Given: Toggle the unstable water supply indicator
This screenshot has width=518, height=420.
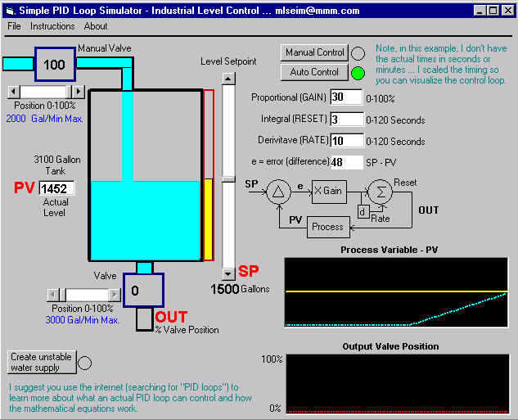Looking at the screenshot, I should click(83, 362).
